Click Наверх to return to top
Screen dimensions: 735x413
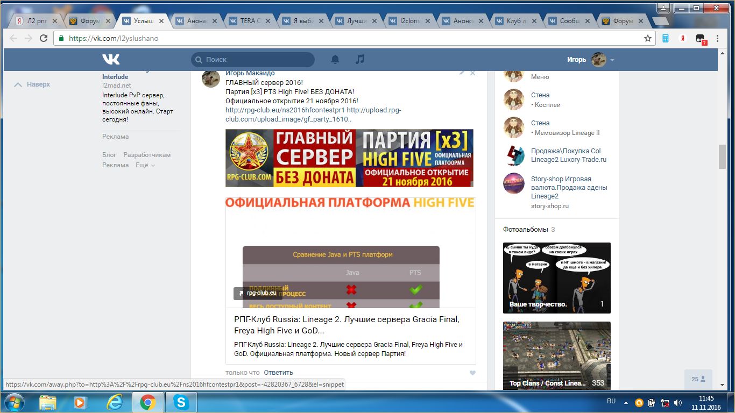click(32, 84)
